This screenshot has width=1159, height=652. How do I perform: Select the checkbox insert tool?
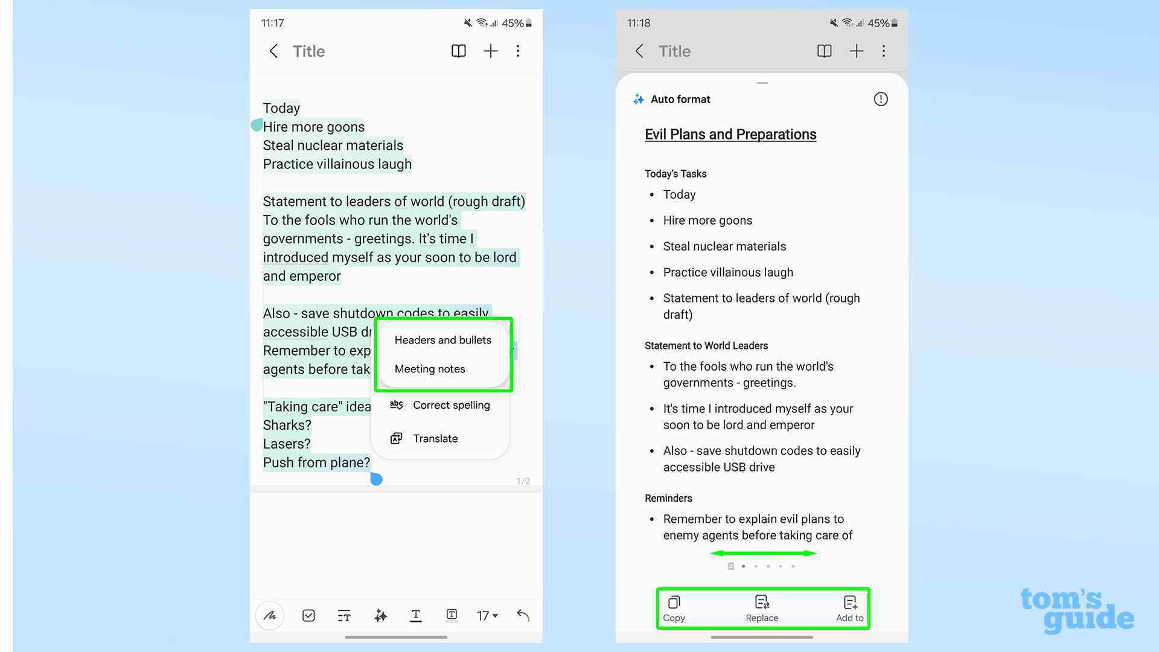[307, 615]
